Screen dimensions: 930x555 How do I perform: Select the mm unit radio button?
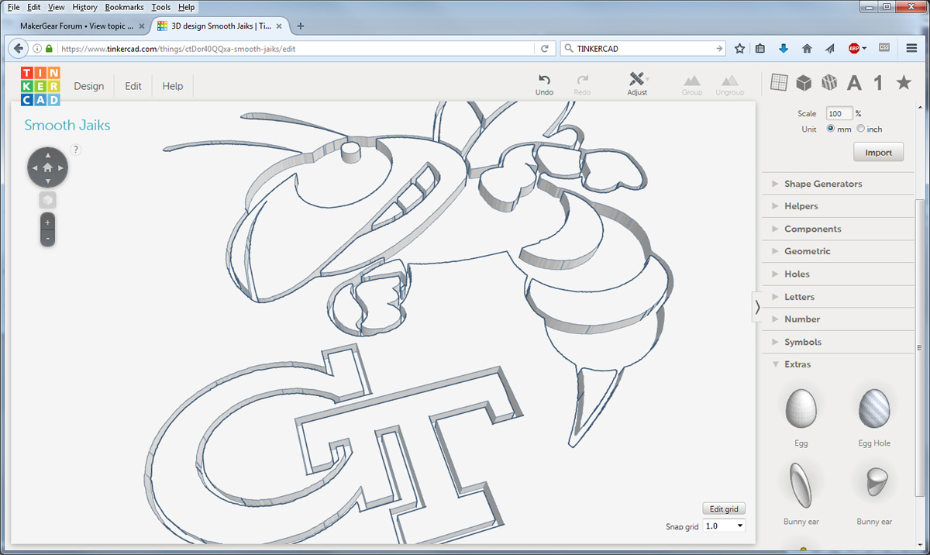[832, 129]
